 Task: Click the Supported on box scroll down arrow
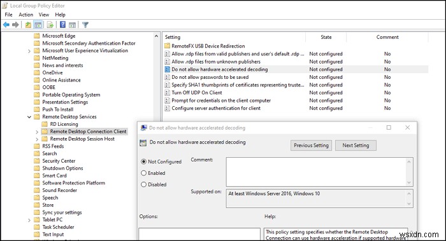click(409, 204)
